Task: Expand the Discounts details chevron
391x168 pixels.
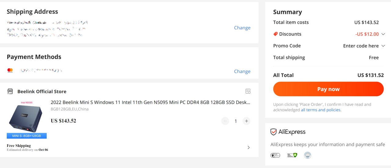Action: coord(383,34)
